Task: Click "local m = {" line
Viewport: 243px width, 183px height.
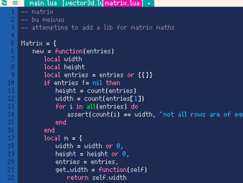Action: (x=63, y=138)
